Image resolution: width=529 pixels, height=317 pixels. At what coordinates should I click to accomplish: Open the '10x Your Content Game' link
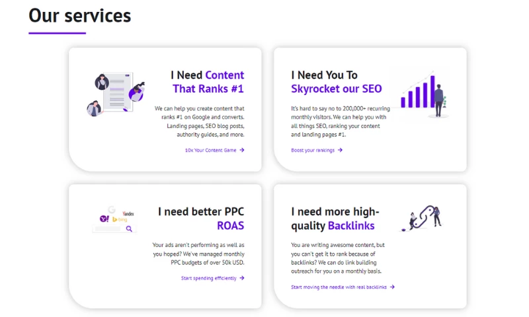[210, 150]
